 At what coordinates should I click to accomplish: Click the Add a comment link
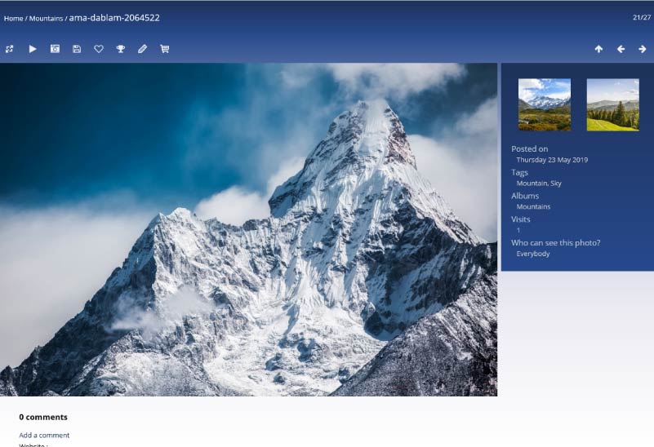point(44,436)
